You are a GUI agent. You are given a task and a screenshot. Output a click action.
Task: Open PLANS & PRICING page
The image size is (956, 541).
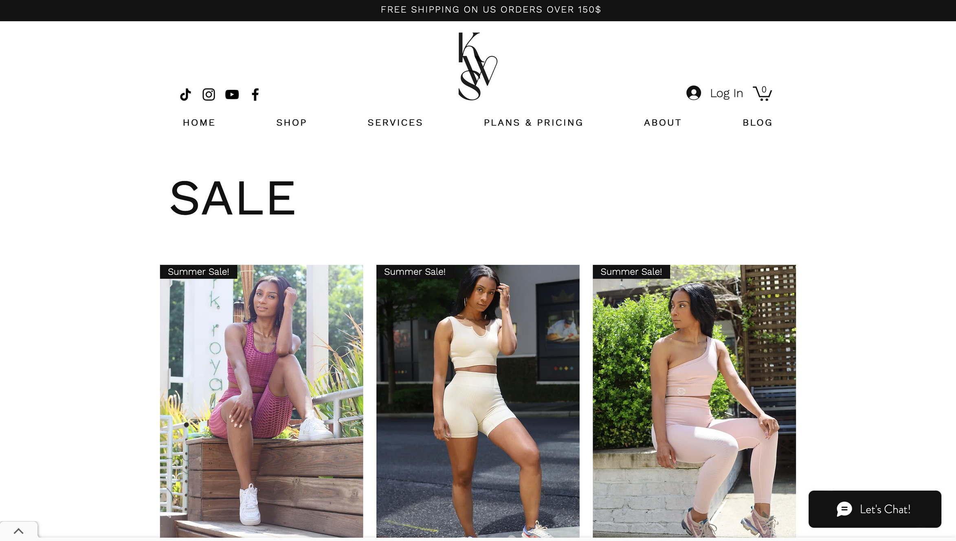pos(533,122)
